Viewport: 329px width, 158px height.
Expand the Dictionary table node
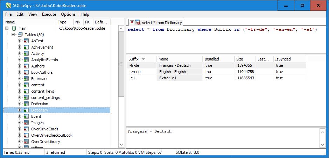pyautogui.click(x=20, y=110)
